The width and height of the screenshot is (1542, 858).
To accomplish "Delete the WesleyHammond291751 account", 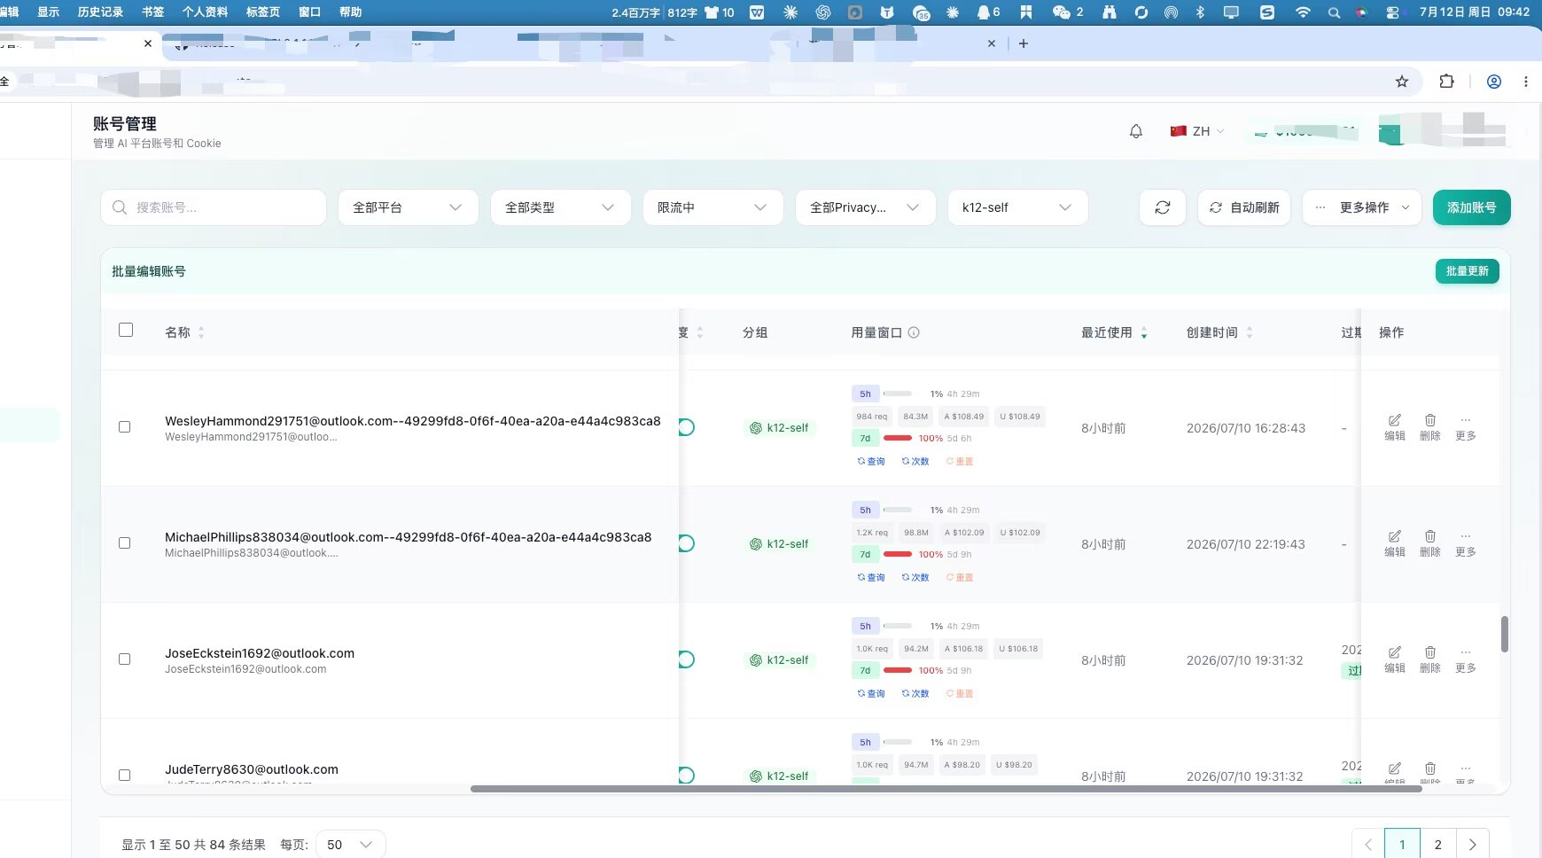I will point(1429,427).
